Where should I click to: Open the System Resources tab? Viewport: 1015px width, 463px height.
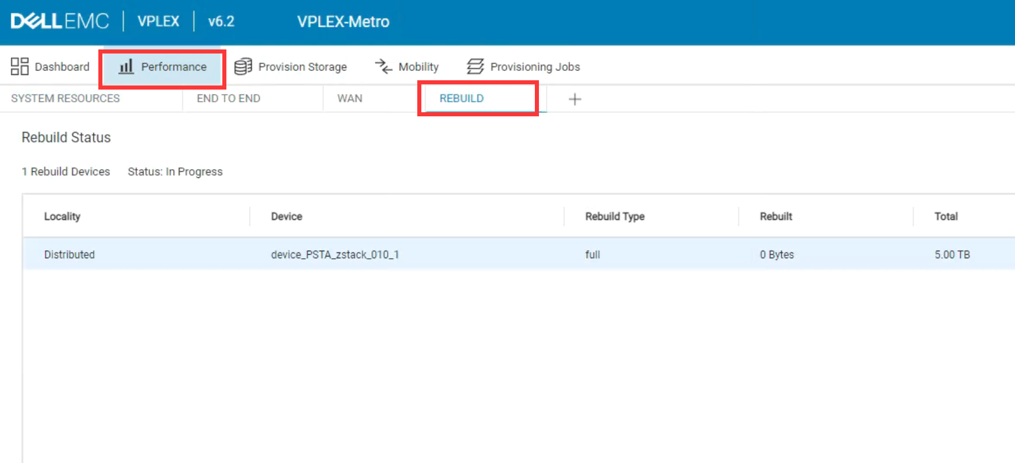pyautogui.click(x=65, y=98)
